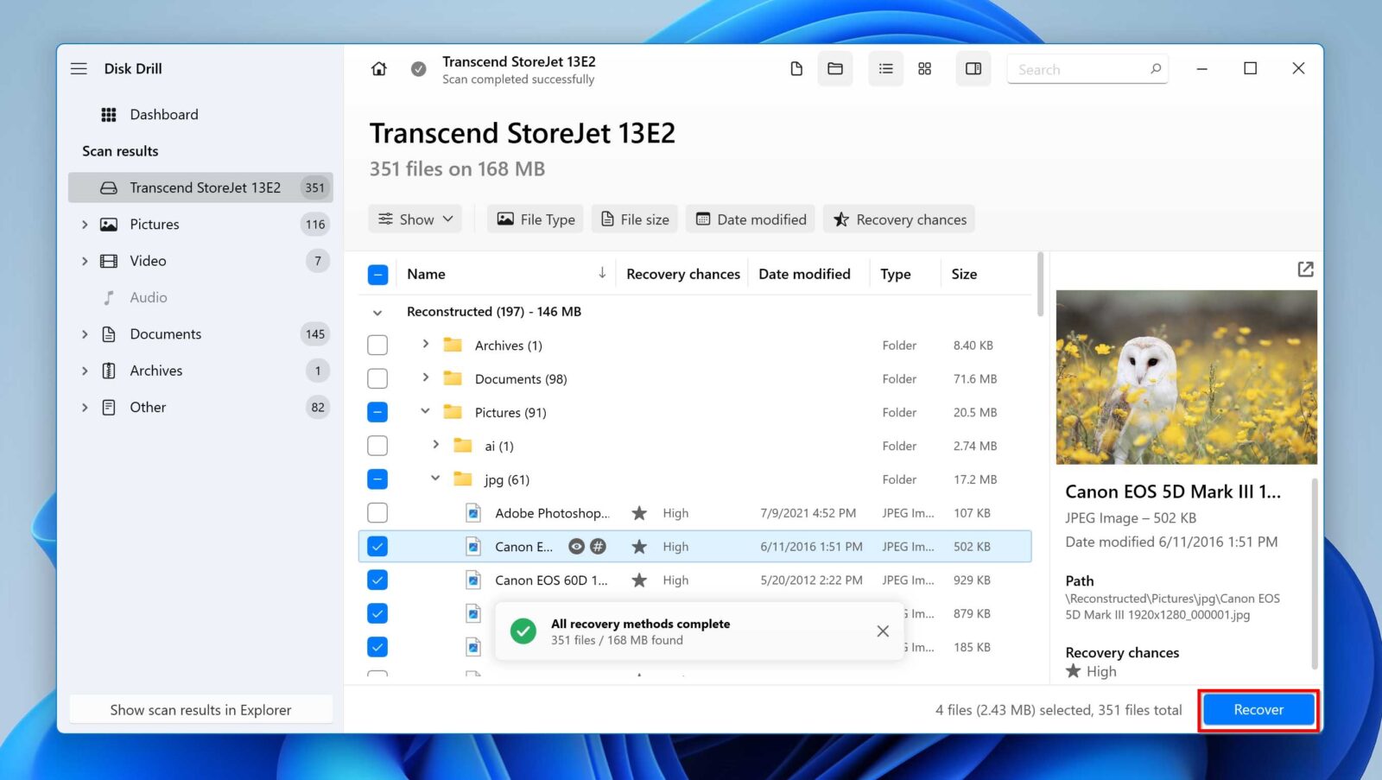
Task: Toggle the preview side panel
Action: click(x=973, y=68)
